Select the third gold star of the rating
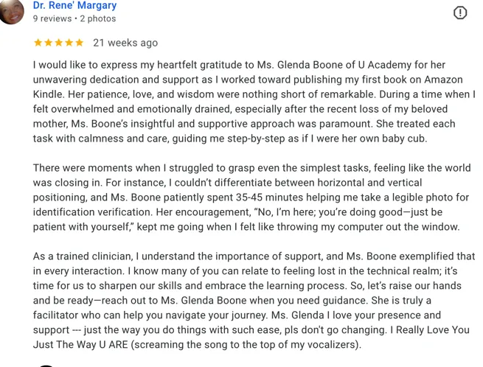This screenshot has height=367, width=483. pyautogui.click(x=58, y=43)
